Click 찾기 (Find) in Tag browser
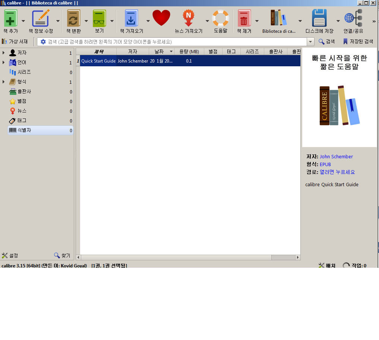The width and height of the screenshot is (379, 340). tap(62, 255)
